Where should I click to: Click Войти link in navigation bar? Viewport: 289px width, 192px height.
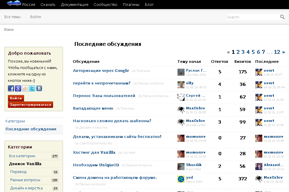pyautogui.click(x=36, y=17)
